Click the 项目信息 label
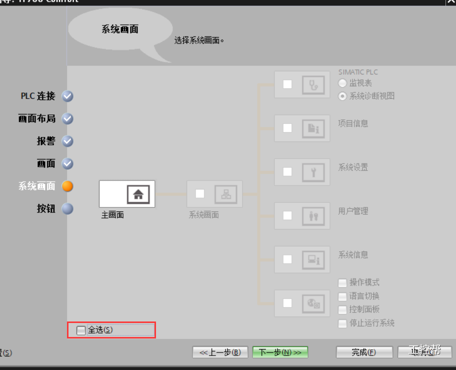 (353, 123)
